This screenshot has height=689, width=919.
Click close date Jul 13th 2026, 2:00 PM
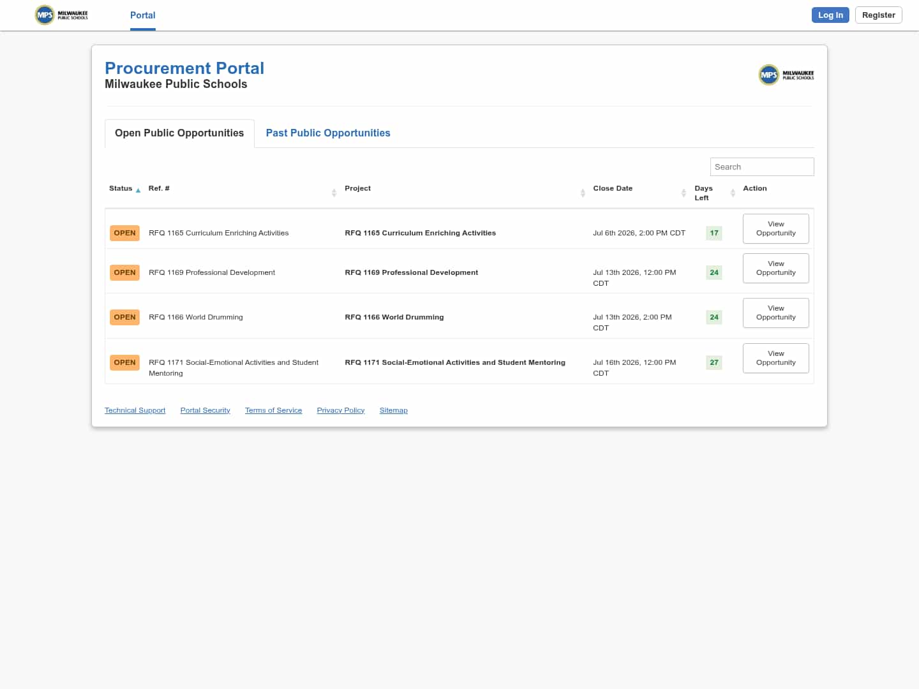click(632, 322)
